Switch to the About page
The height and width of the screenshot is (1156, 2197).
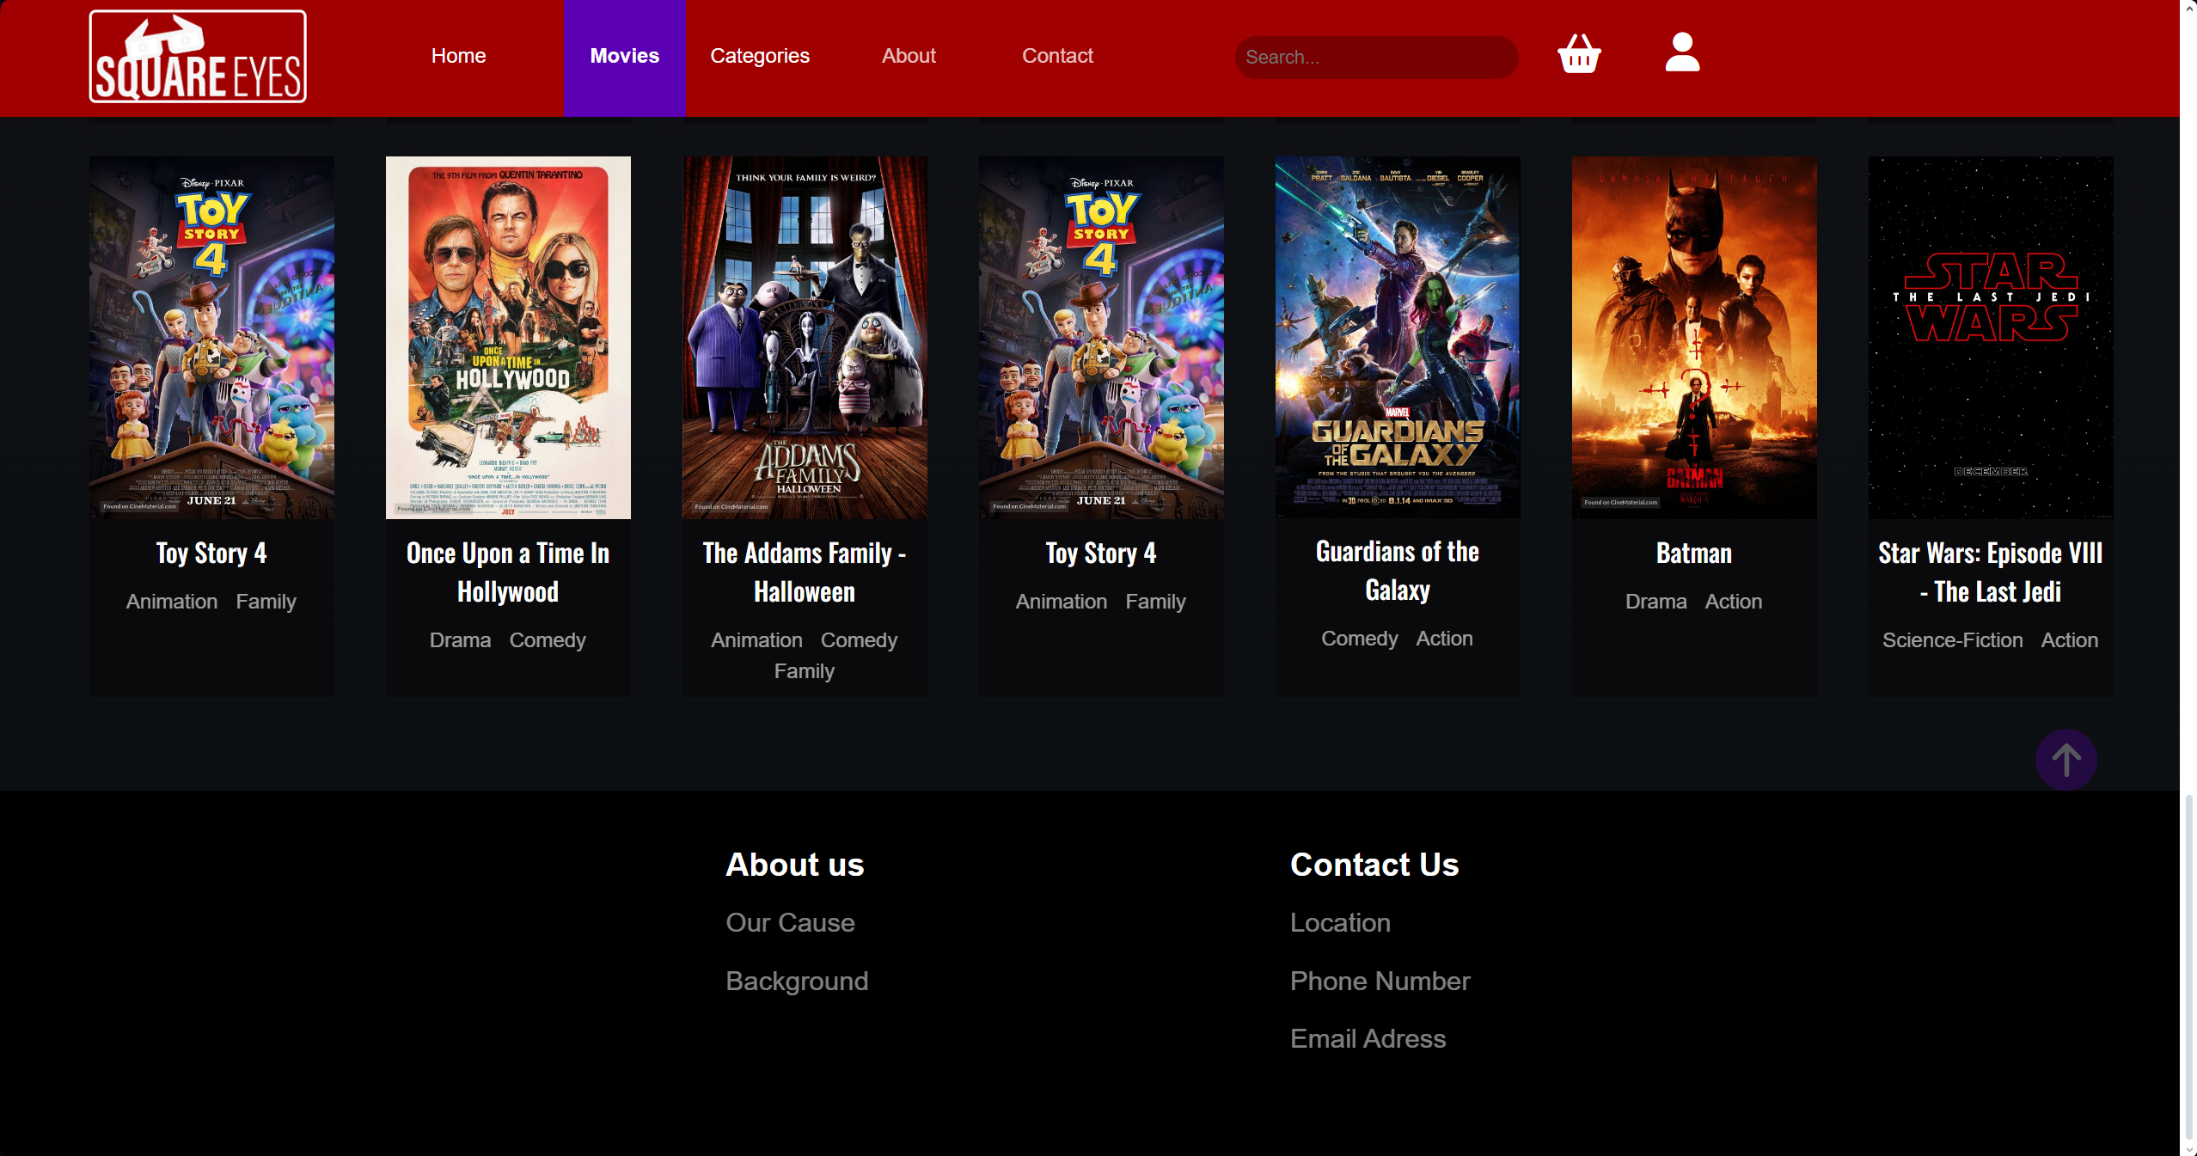pos(909,55)
